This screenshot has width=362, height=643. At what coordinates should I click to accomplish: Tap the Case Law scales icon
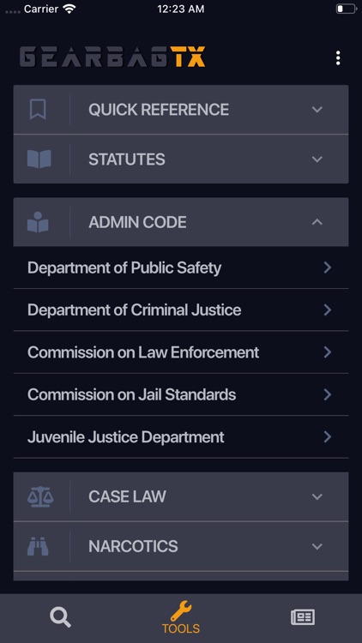[39, 496]
